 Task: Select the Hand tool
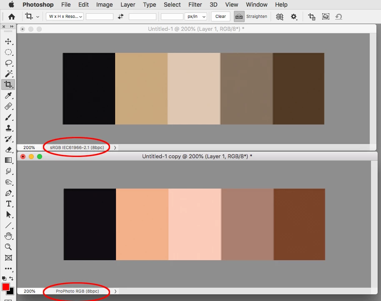coord(8,236)
